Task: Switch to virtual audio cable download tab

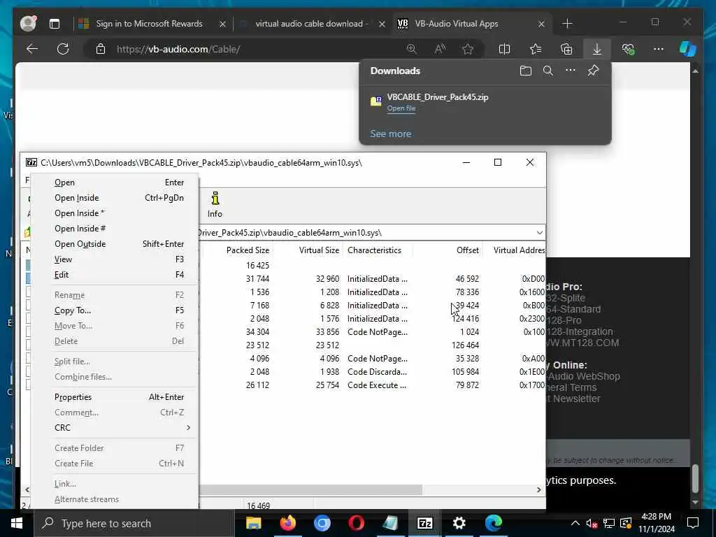Action: pos(311,24)
